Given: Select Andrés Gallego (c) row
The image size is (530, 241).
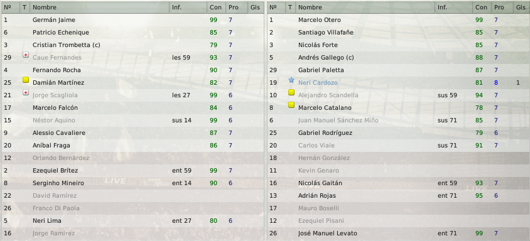Looking at the screenshot, I should (x=398, y=58).
